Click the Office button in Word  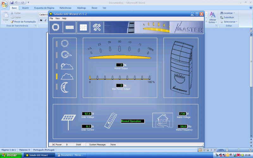click(4, 4)
